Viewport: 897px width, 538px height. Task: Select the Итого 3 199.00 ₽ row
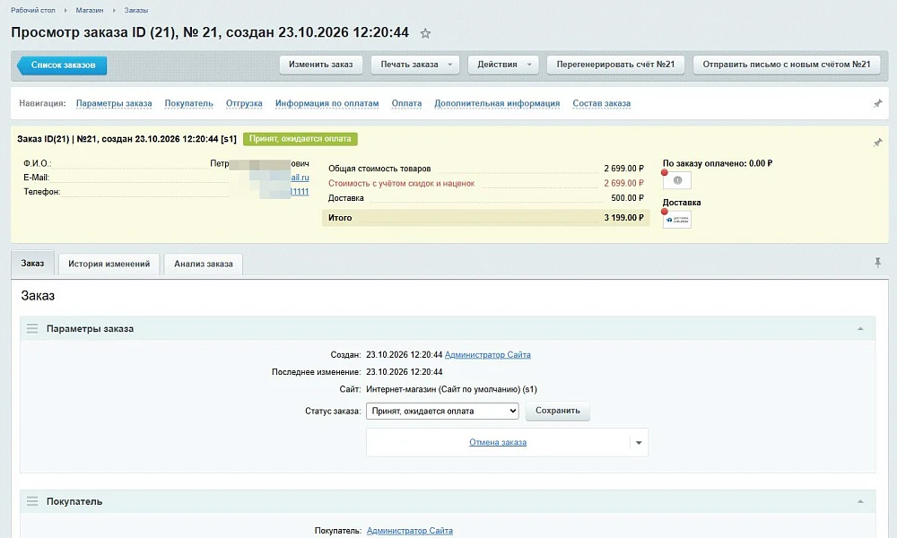(485, 218)
